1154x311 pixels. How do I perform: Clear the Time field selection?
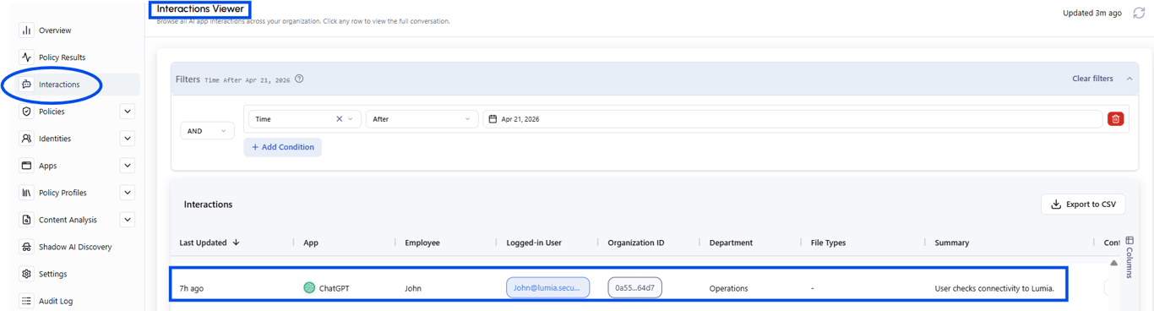[340, 119]
